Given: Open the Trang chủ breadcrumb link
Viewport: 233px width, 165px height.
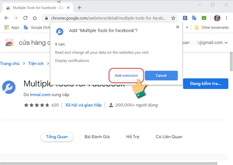Looking at the screenshot, I should 10,64.
